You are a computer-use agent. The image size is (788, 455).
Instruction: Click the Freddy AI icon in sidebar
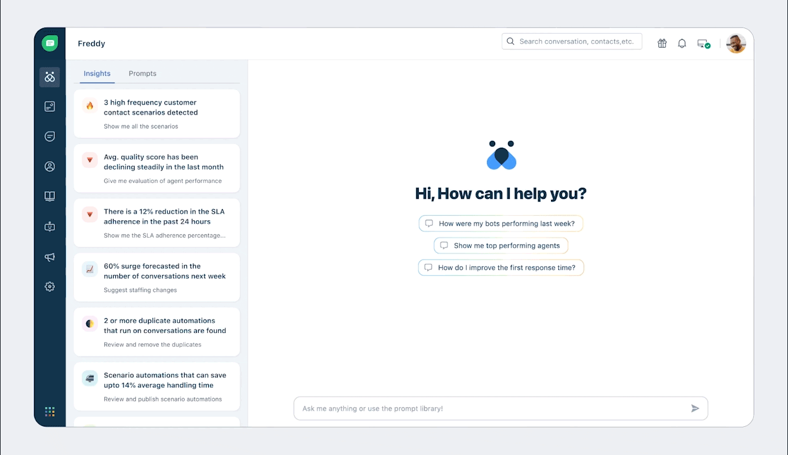50,77
